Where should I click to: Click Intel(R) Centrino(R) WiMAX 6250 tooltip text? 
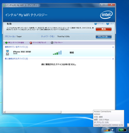[x=109, y=125]
